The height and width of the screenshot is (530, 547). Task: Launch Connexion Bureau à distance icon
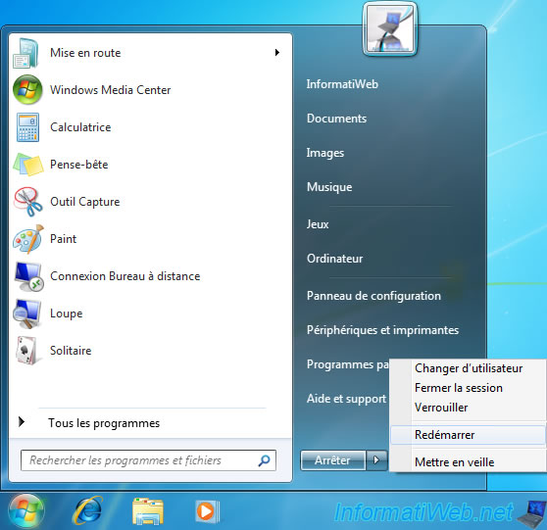pos(28,276)
